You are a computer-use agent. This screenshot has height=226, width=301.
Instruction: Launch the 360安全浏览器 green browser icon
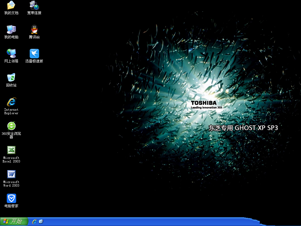pos(11,126)
